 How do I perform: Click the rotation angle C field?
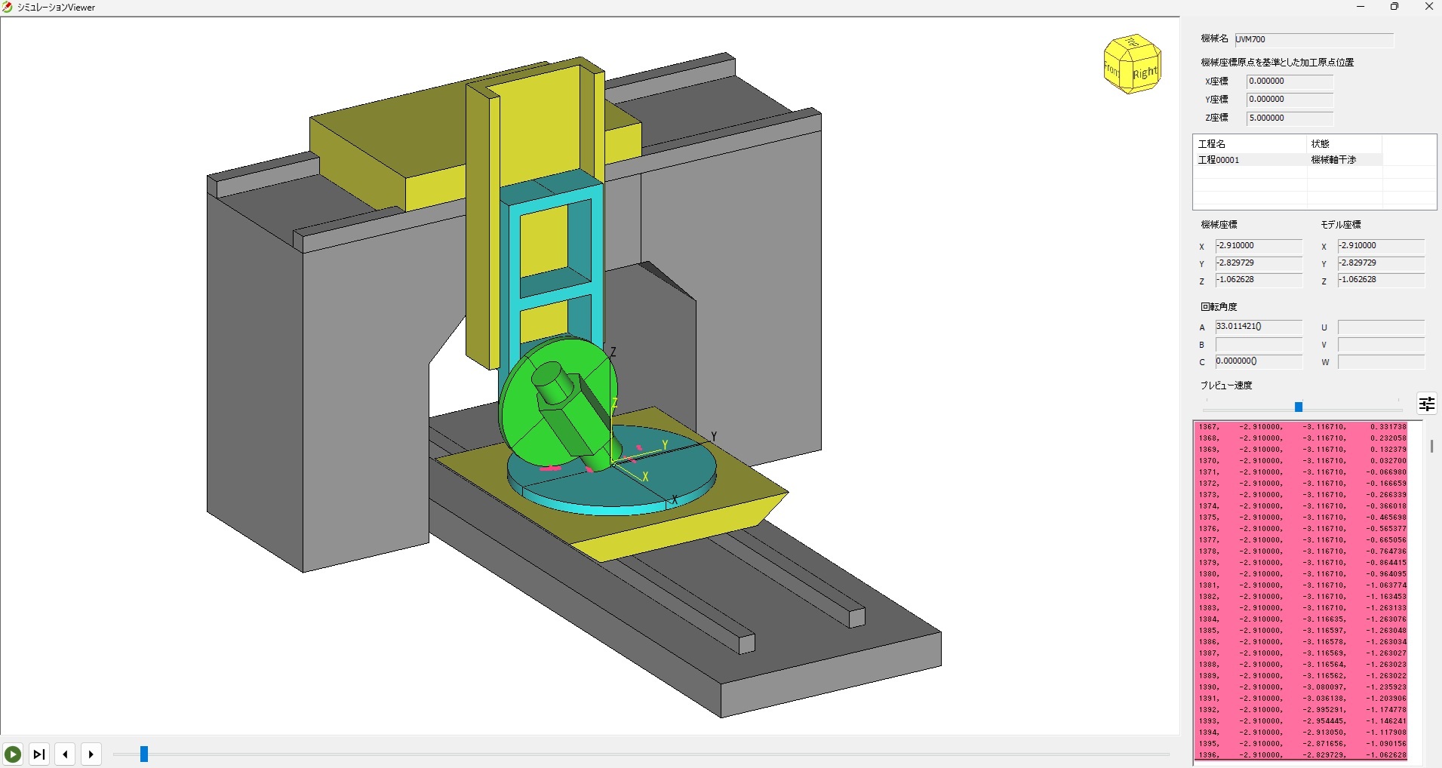click(x=1259, y=361)
